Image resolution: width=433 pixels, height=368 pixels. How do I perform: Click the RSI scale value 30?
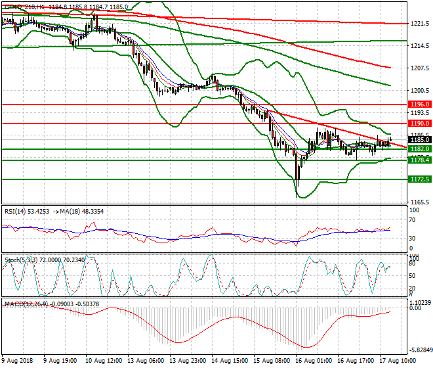(412, 239)
